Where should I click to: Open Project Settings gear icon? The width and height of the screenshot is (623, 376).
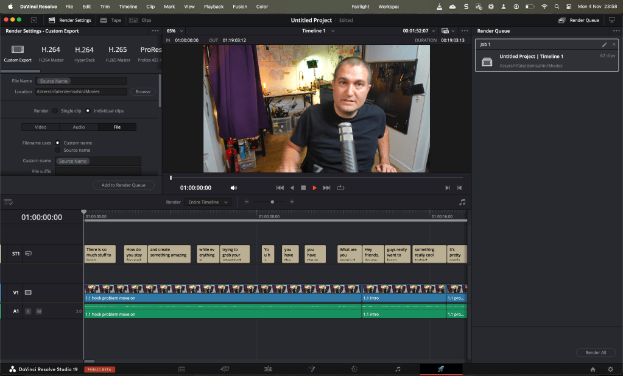[611, 370]
